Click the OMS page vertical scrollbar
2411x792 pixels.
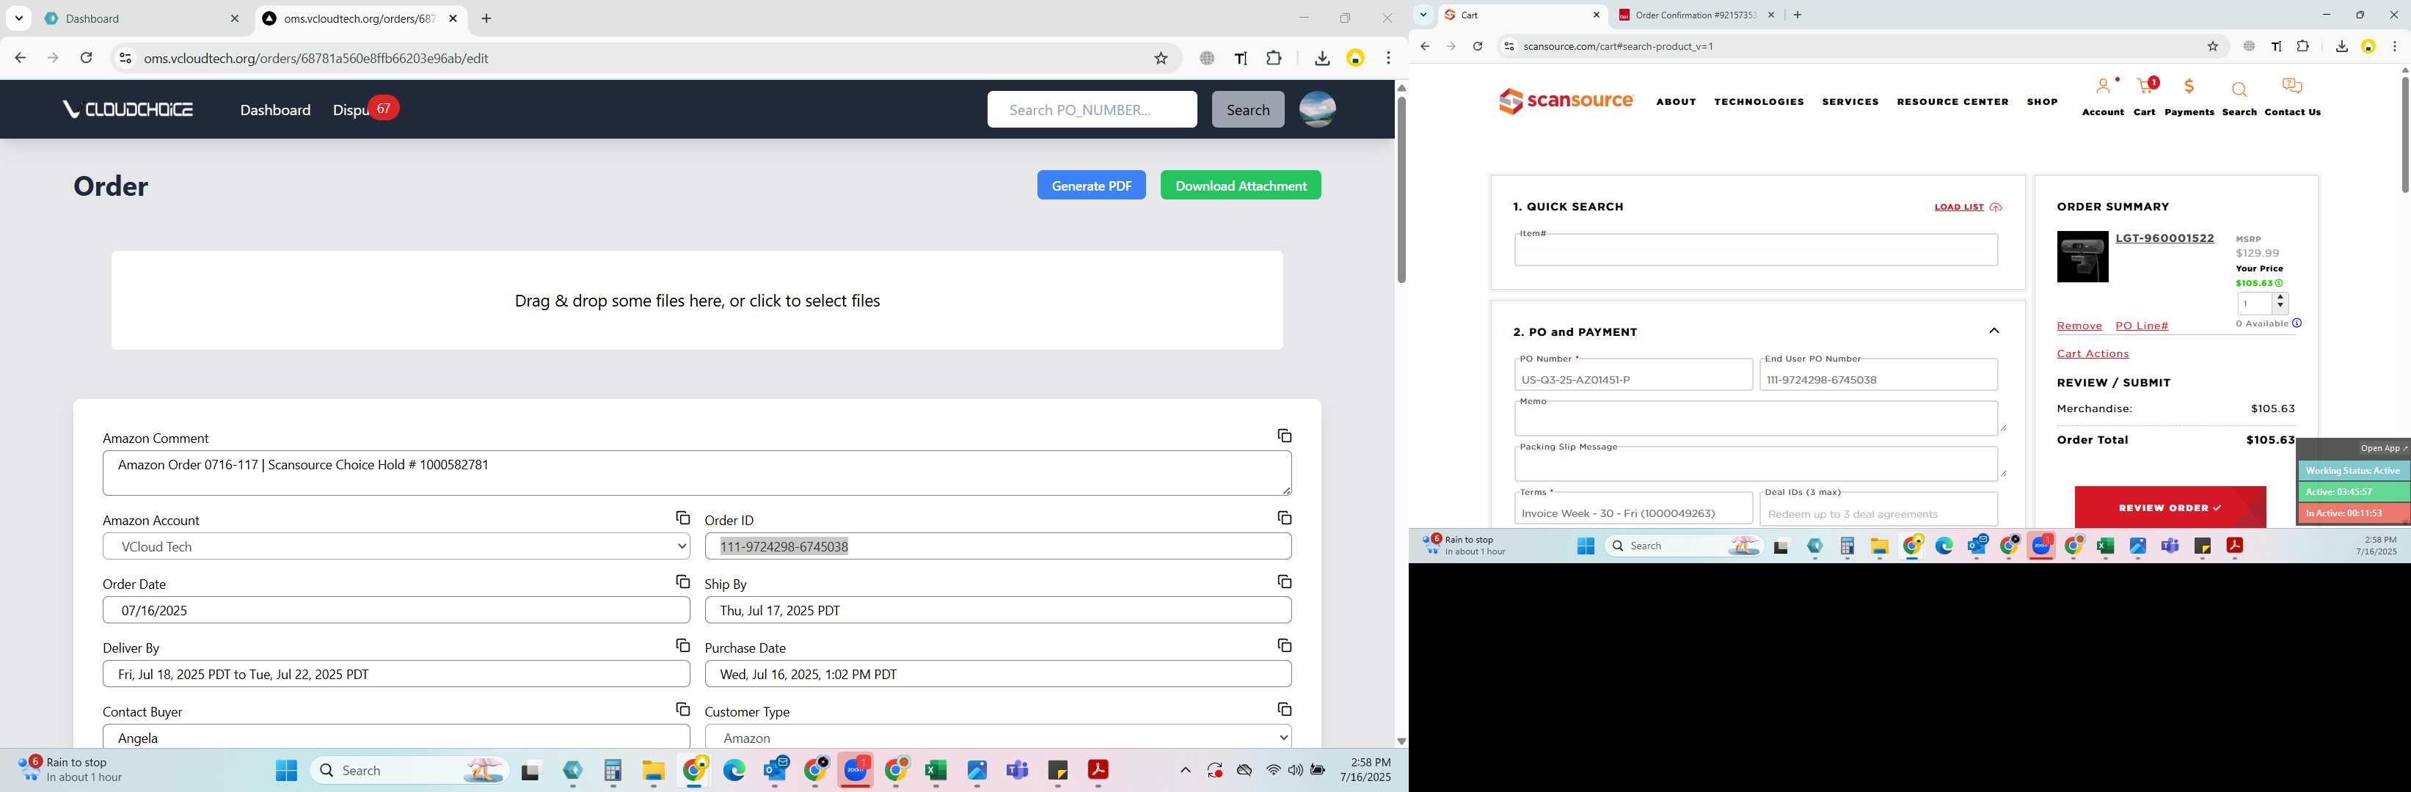(x=1401, y=191)
